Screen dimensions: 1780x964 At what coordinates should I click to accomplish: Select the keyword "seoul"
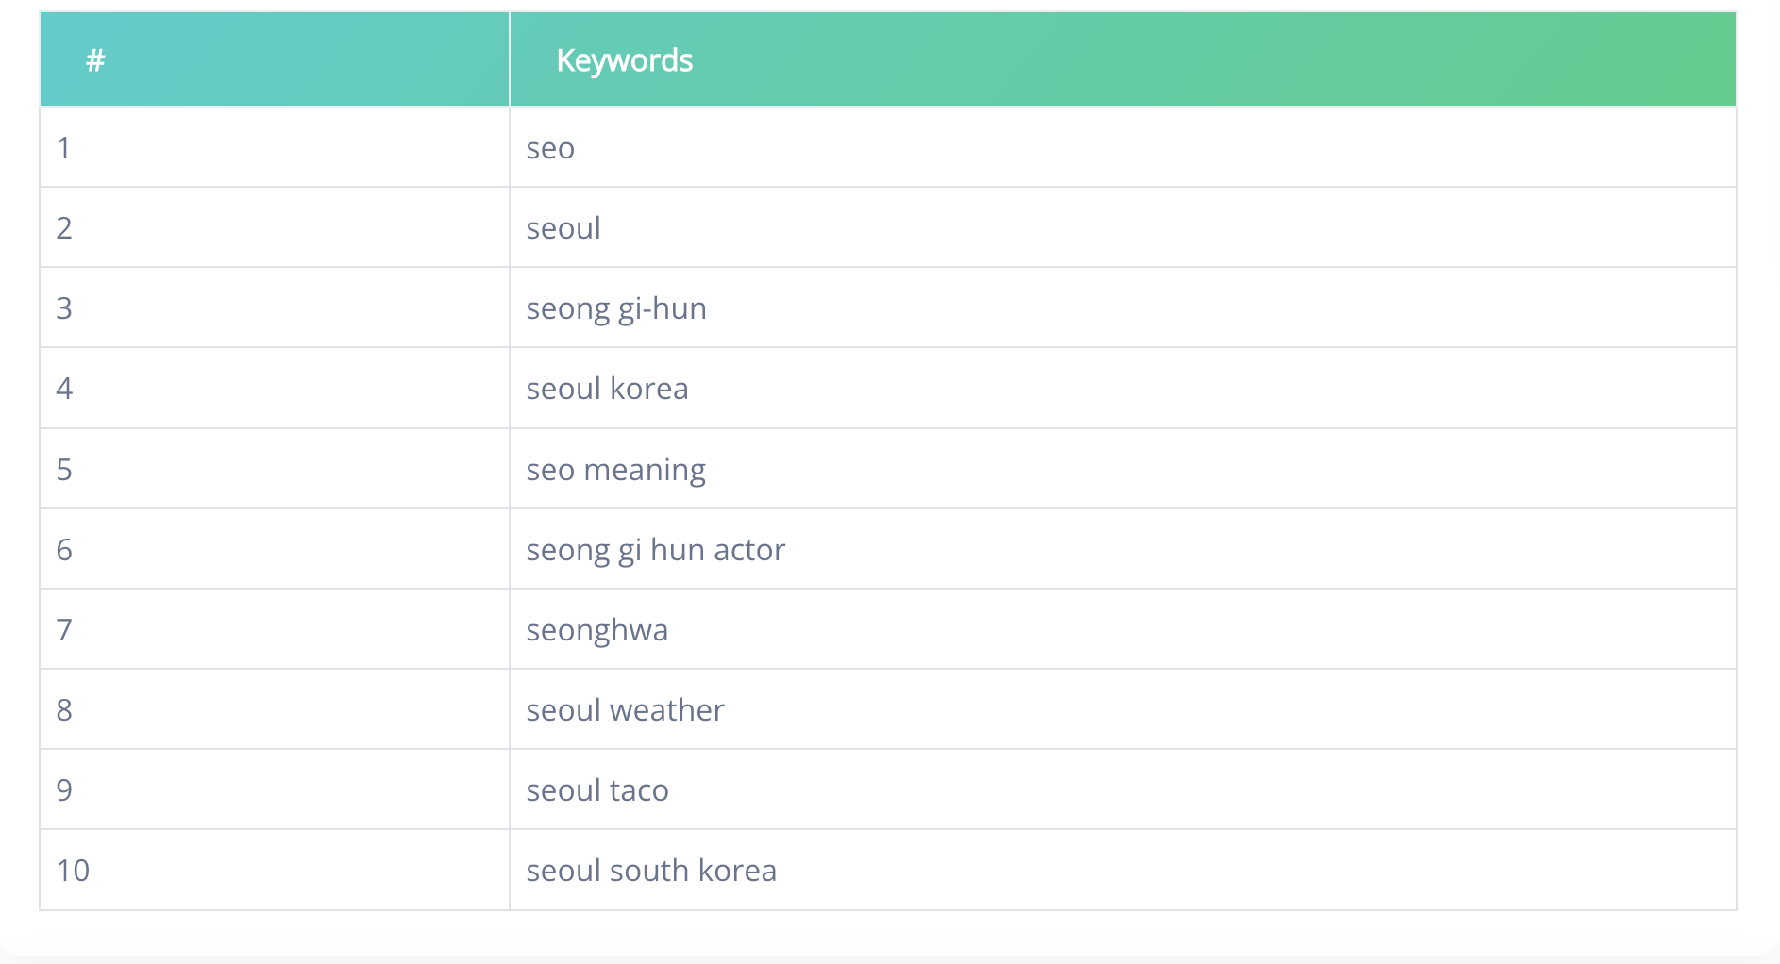coord(563,228)
